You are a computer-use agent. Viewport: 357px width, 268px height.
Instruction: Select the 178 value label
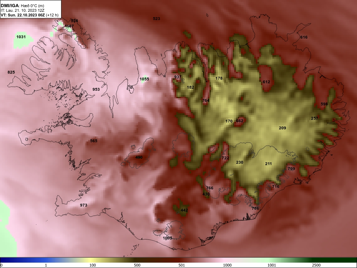(219, 78)
